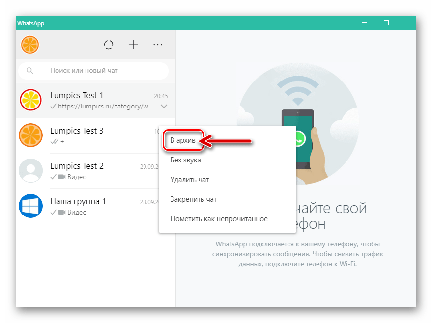Click the 29.09 date on Lumpics Test 2
This screenshot has width=432, height=323.
pos(149,167)
